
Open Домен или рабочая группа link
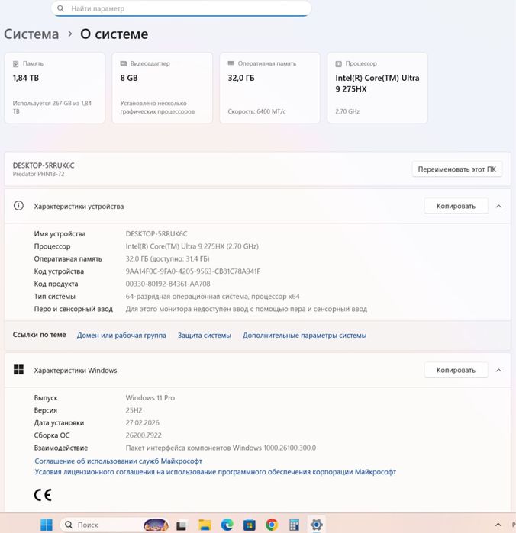(x=121, y=336)
